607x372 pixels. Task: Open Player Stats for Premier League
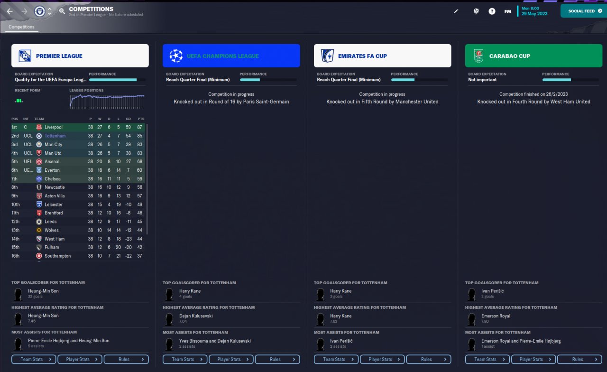(x=80, y=359)
